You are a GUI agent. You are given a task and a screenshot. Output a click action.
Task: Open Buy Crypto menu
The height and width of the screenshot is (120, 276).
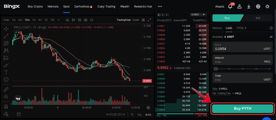click(x=35, y=7)
